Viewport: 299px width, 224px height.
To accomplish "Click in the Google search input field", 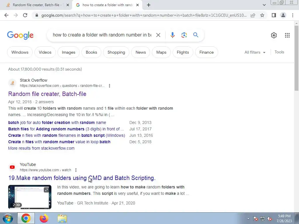I will point(102,35).
